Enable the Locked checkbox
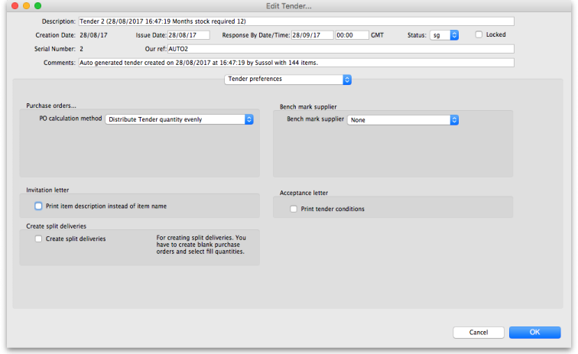Screen dimensions: 578x354 479,34
